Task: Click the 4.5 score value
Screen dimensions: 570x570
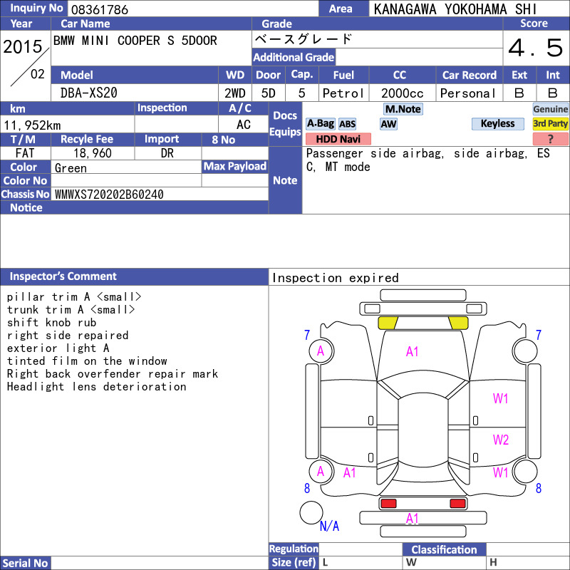Action: 536,48
